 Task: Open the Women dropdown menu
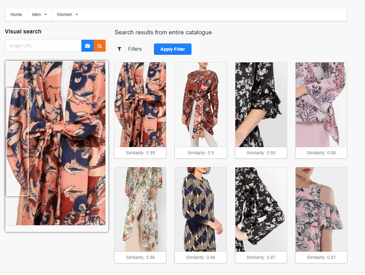(x=67, y=14)
